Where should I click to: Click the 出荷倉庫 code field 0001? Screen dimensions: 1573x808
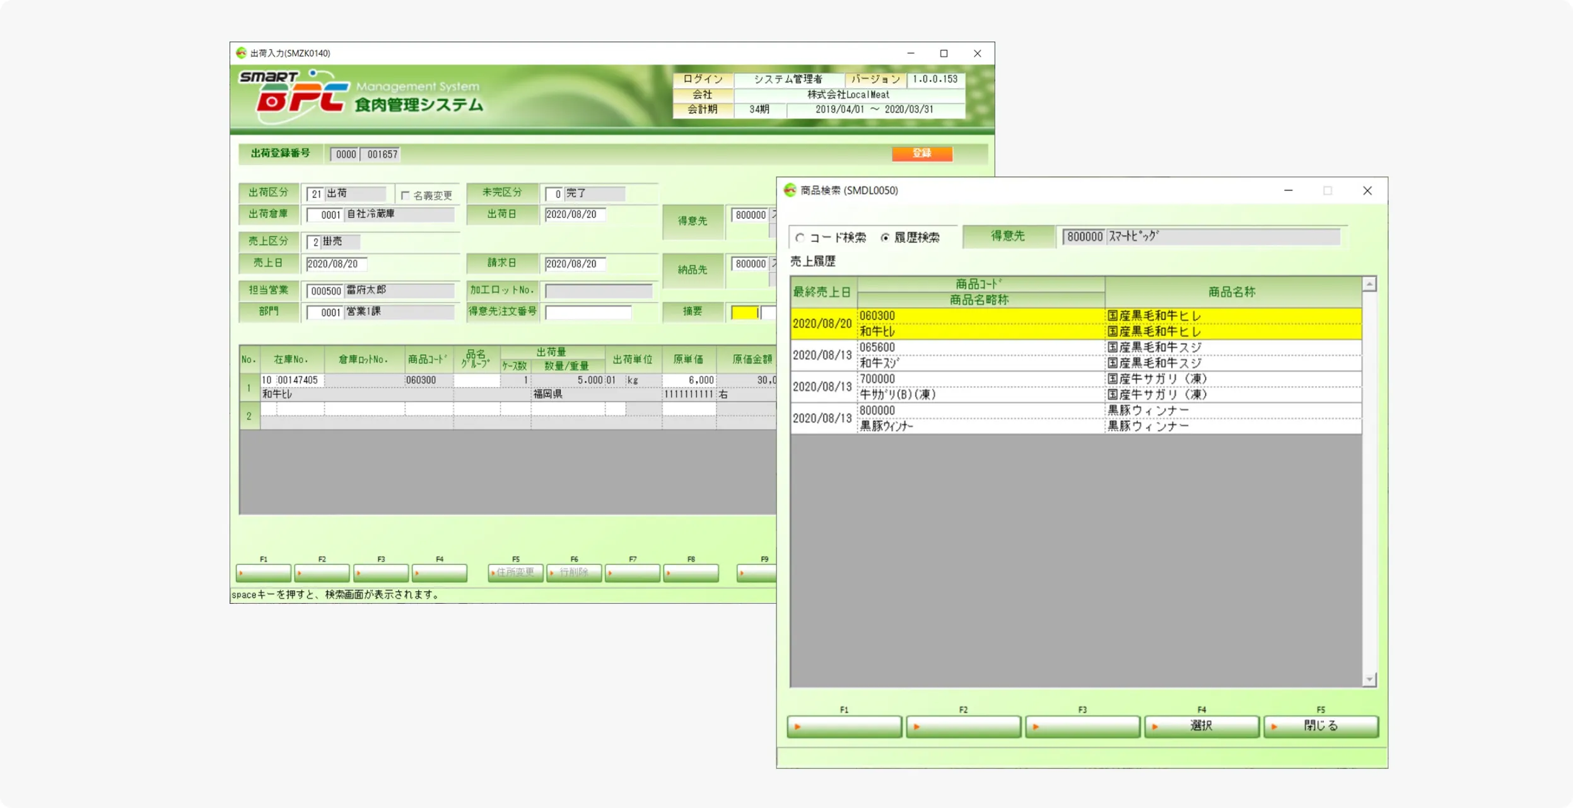325,215
